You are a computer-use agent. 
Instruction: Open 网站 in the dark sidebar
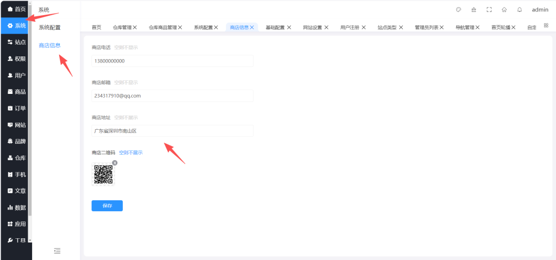pos(16,125)
